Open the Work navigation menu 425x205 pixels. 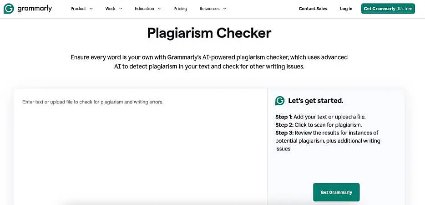(110, 9)
